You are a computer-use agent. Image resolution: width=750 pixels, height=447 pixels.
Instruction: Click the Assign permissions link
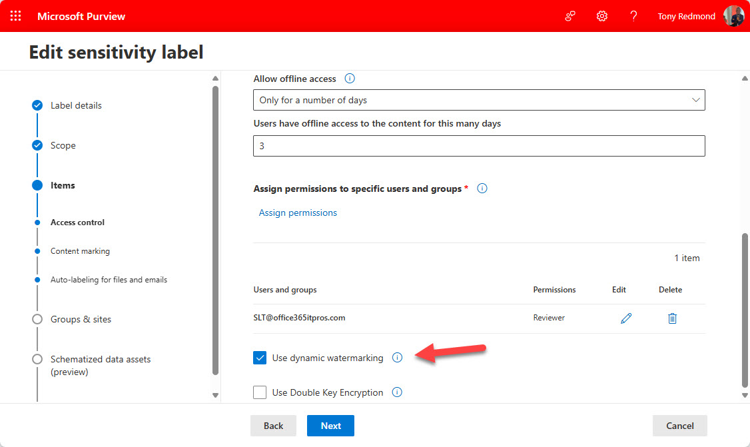(298, 213)
